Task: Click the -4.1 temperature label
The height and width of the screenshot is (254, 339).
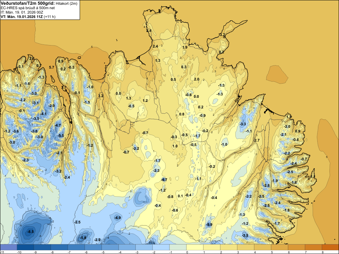Action: pyautogui.click(x=43, y=114)
